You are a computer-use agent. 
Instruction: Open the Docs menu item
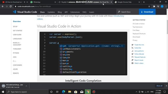[x=43, y=12]
